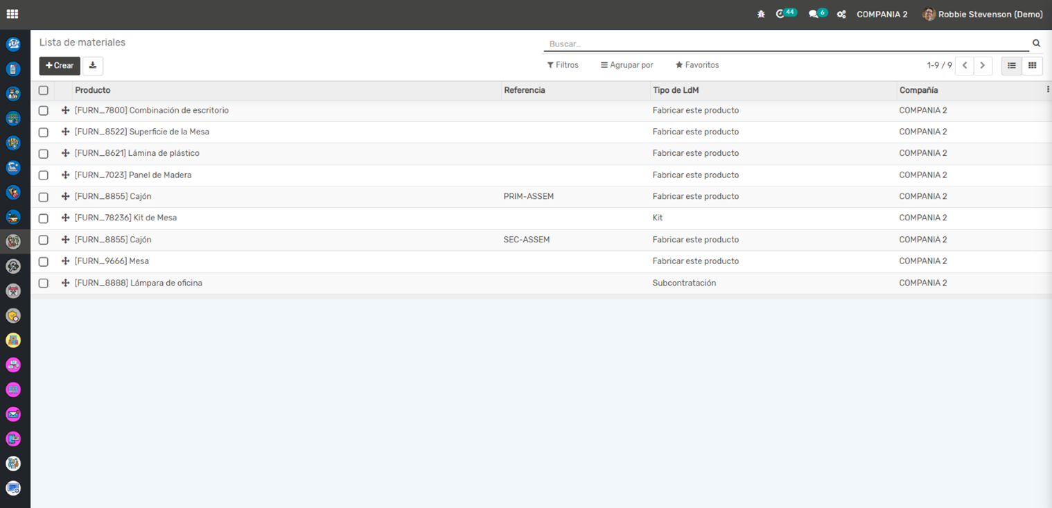Click the search magnifier icon
The width and height of the screenshot is (1052, 508).
point(1036,44)
